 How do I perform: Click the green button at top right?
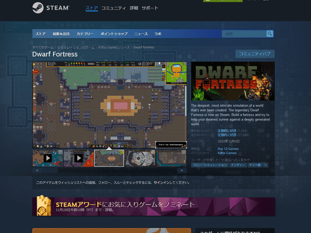tap(223, 1)
